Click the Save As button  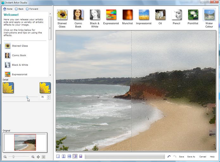coord(191,157)
